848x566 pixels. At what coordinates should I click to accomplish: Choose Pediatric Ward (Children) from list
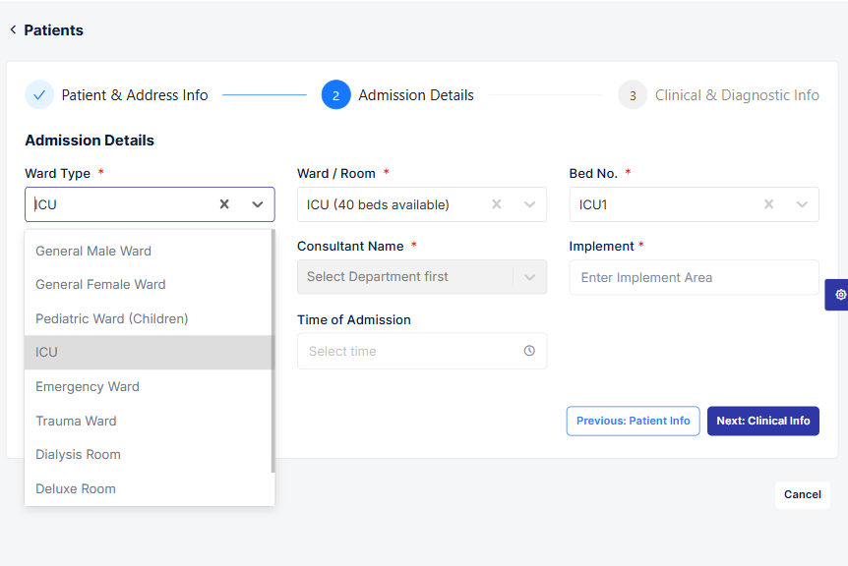[111, 318]
